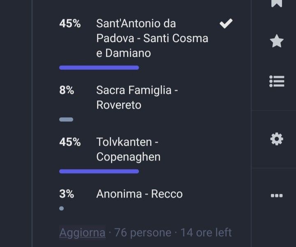296x247 pixels.
Task: Click the "14 ore left" remaining time
Action: point(206,233)
